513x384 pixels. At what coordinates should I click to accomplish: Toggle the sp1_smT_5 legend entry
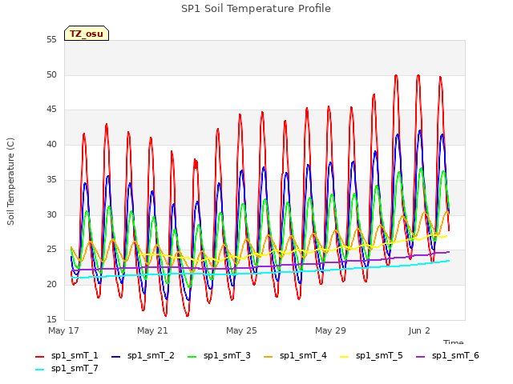point(371,355)
